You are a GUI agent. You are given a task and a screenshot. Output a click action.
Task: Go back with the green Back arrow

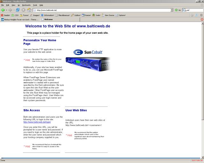tap(3, 10)
